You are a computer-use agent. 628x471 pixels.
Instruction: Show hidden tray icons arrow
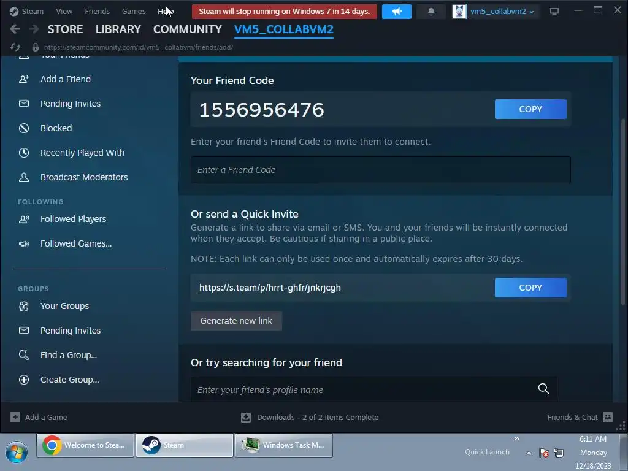[529, 453]
